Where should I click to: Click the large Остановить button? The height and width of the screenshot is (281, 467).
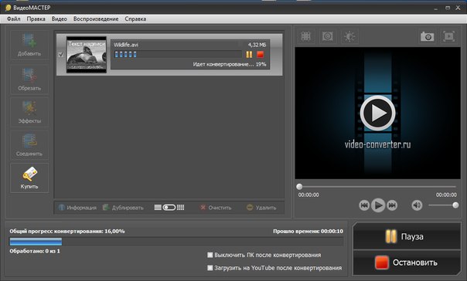(407, 262)
